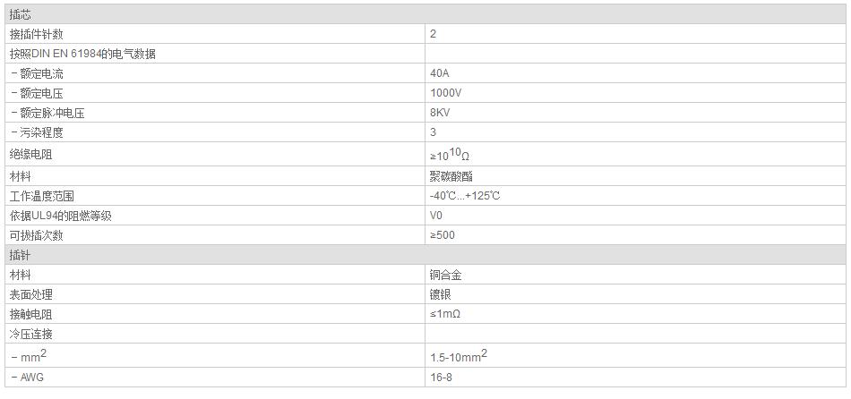The width and height of the screenshot is (851, 399).
Task: Click the 8KV impulse voltage value
Action: pos(440,113)
